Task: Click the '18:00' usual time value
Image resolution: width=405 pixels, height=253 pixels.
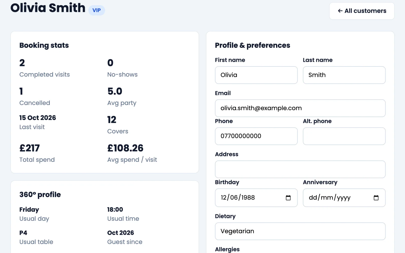Action: (x=115, y=210)
